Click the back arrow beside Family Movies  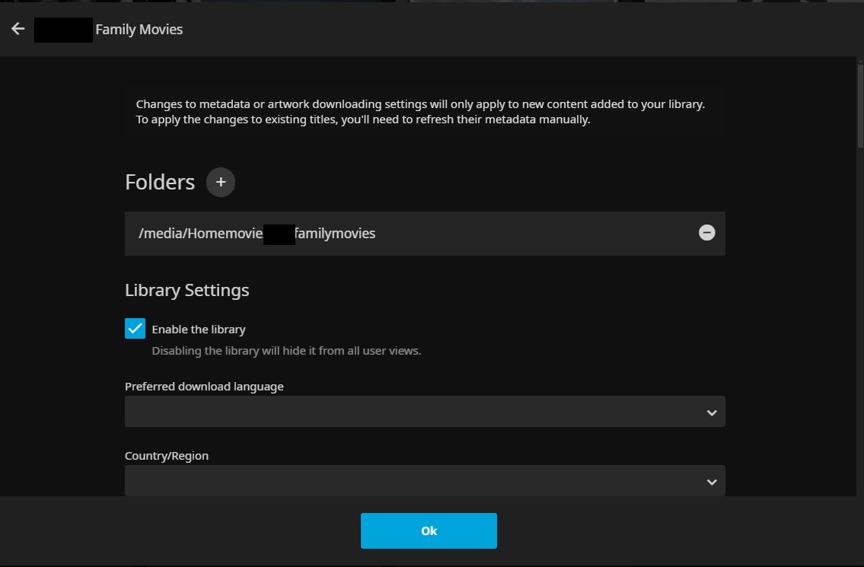18,29
